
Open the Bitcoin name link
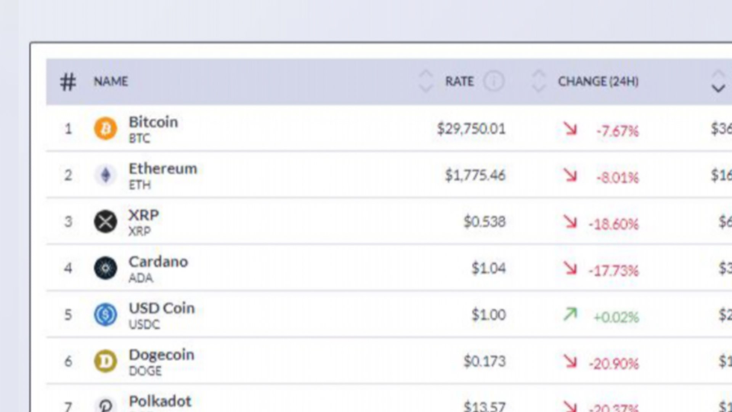(153, 122)
